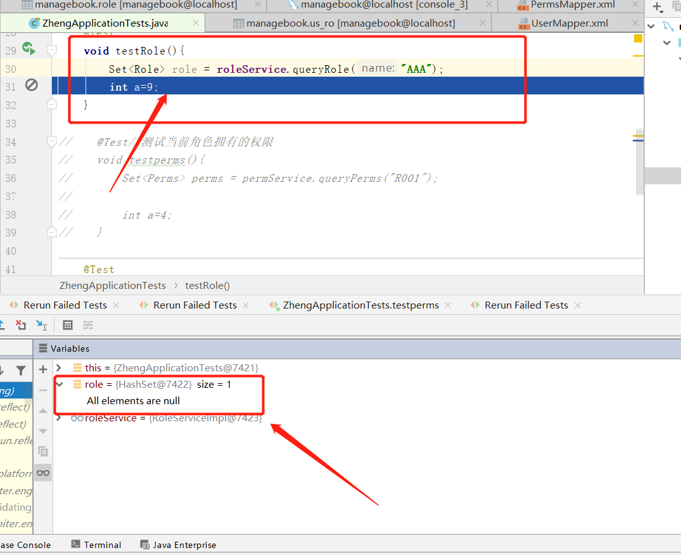
Task: Click the yellow inspection status square in the editor
Action: (x=638, y=38)
